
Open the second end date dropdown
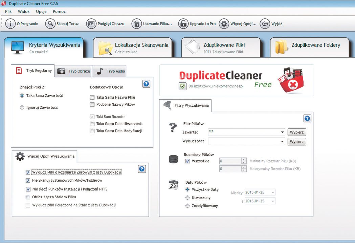coord(273,201)
